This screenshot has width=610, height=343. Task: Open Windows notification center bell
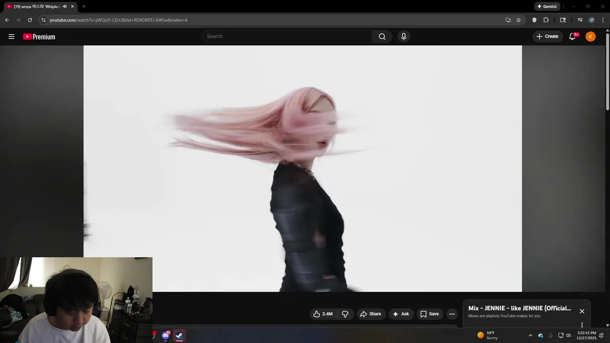click(x=601, y=335)
